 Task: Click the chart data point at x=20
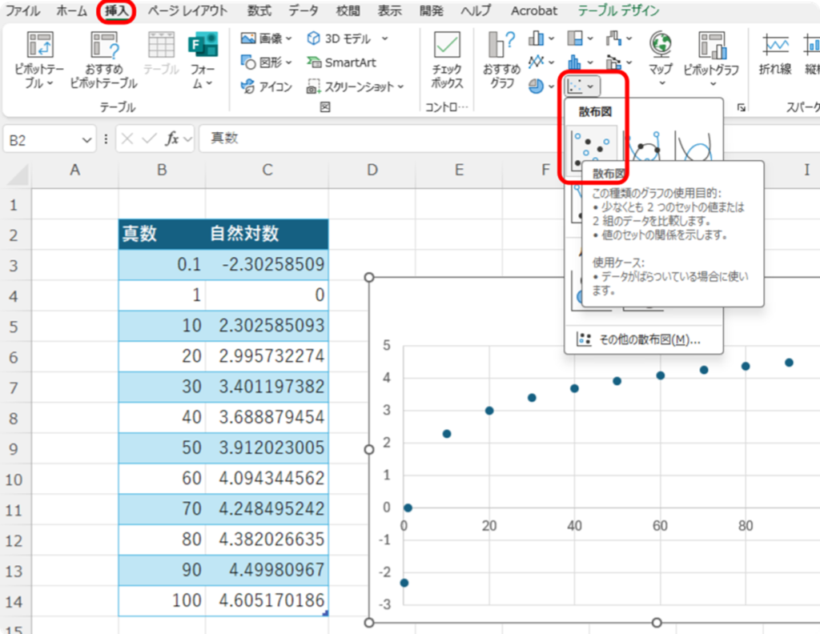tap(489, 411)
